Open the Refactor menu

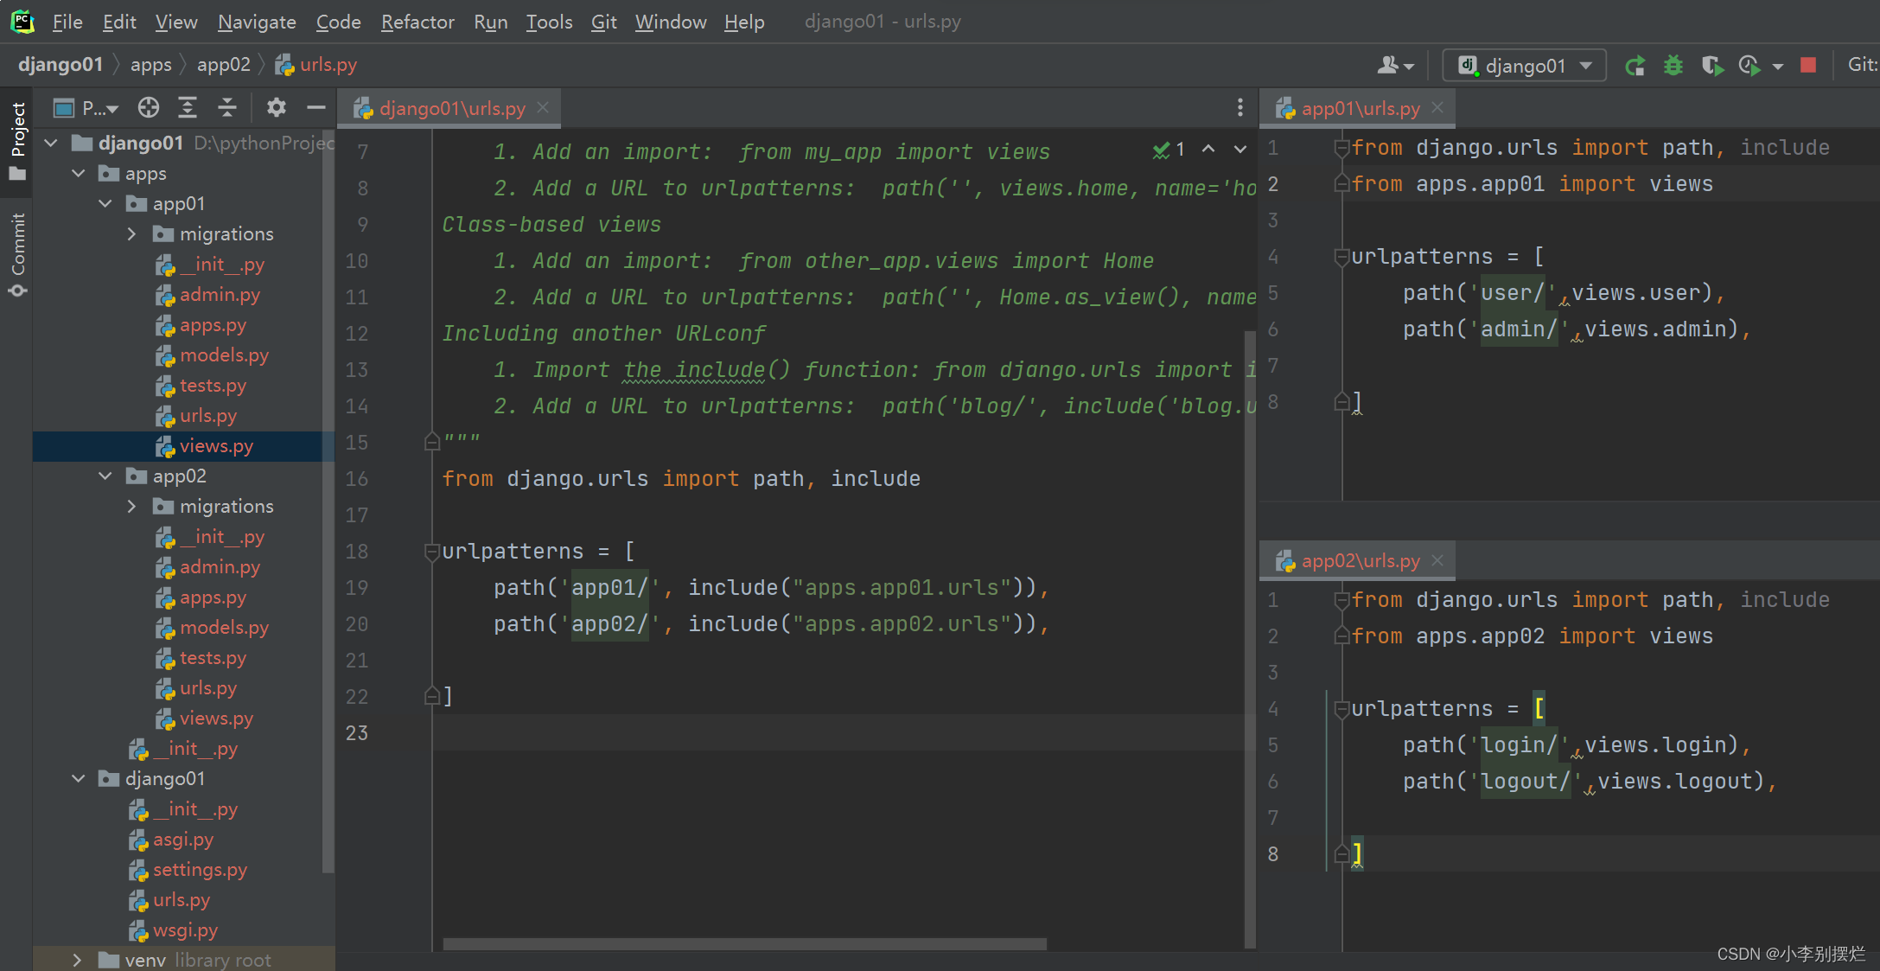click(417, 22)
